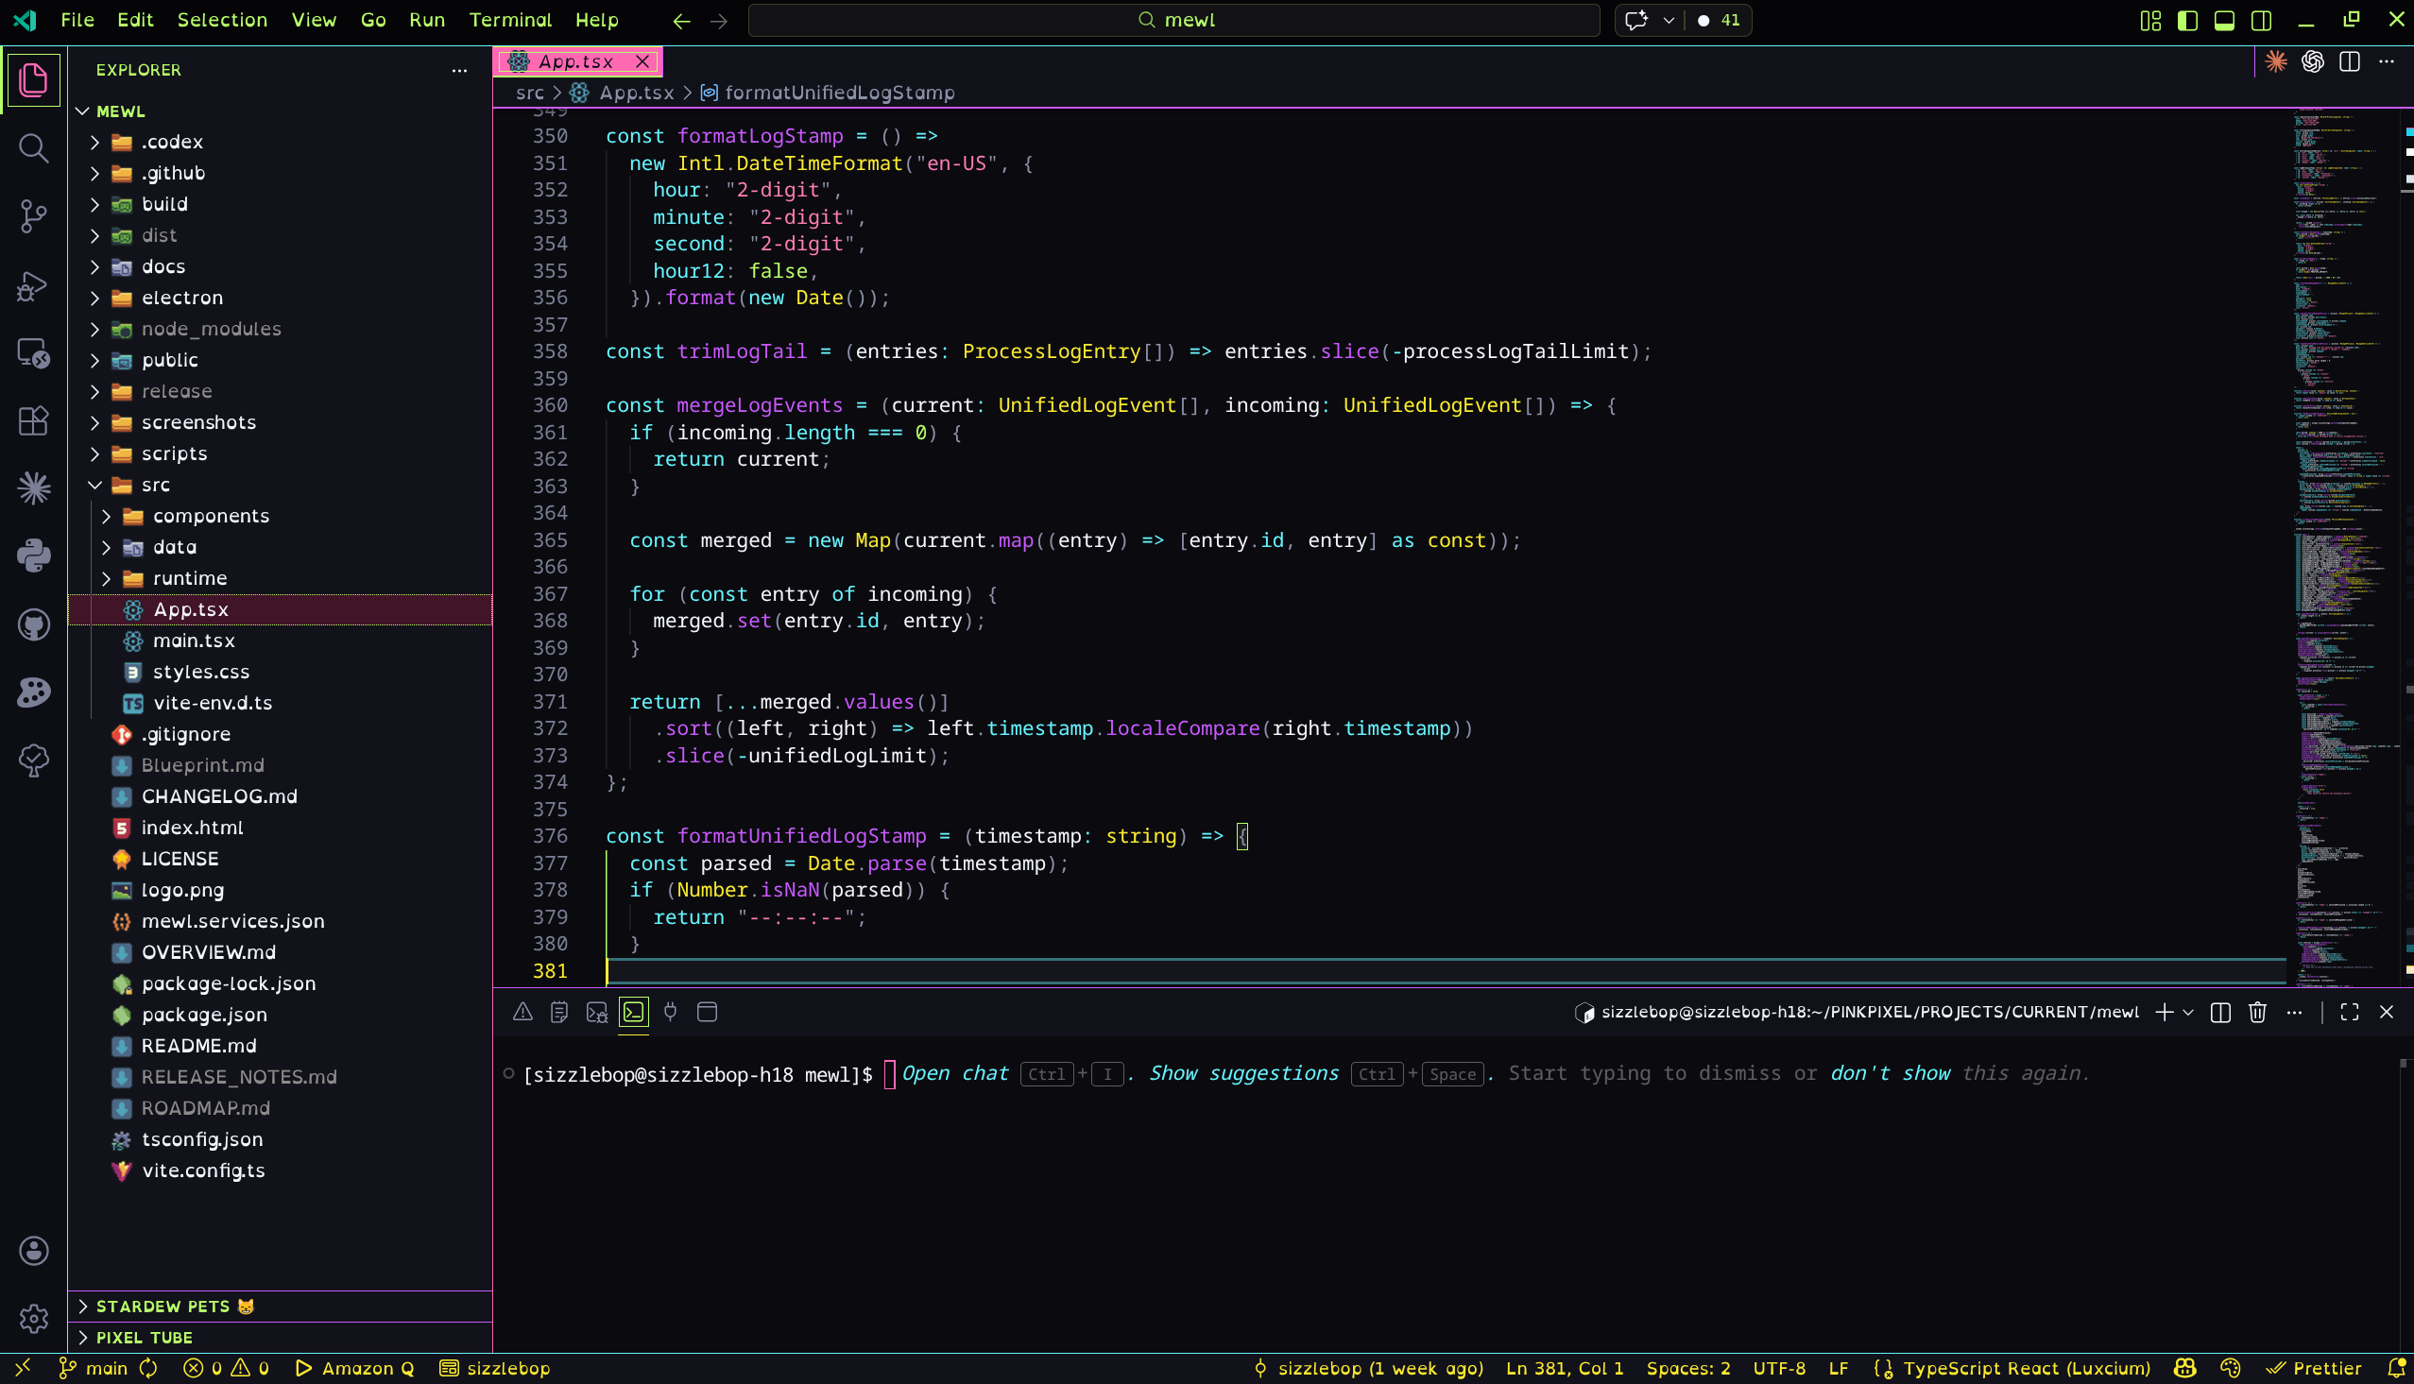Click the Open chat link in terminal
Image resolution: width=2414 pixels, height=1384 pixels.
(954, 1073)
